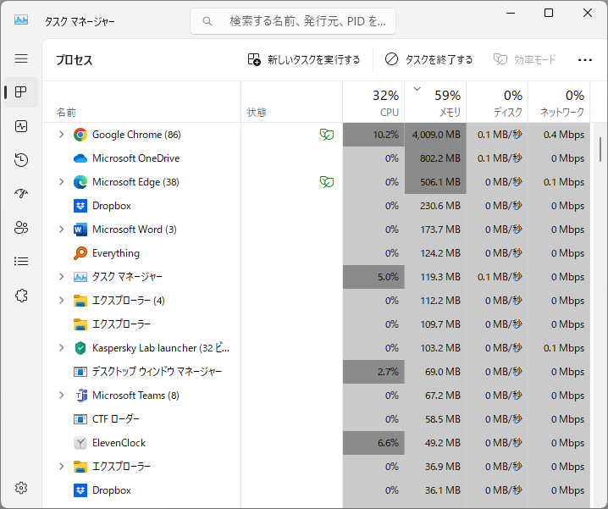Viewport: 608px width, 509px height.
Task: Sort by メモリ column header
Action: pos(435,102)
